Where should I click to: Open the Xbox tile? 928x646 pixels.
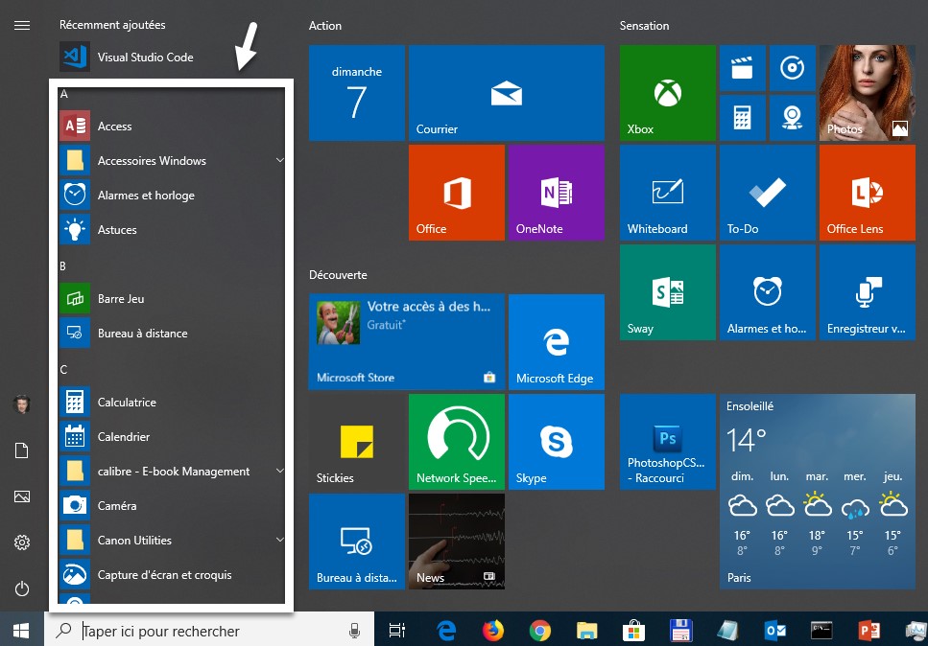667,93
